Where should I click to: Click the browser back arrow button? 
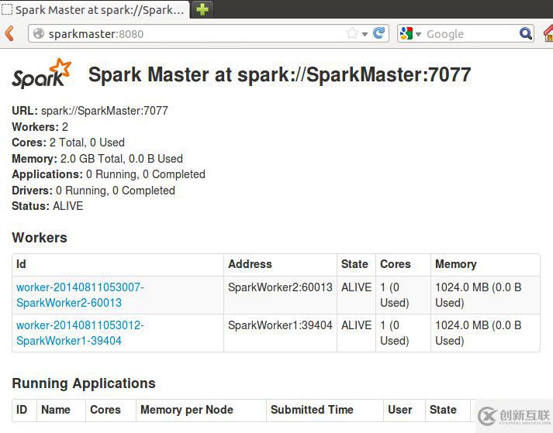point(9,34)
